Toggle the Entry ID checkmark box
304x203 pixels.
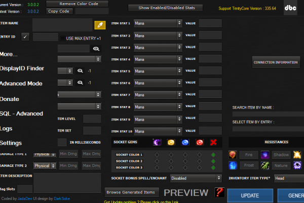25,37
